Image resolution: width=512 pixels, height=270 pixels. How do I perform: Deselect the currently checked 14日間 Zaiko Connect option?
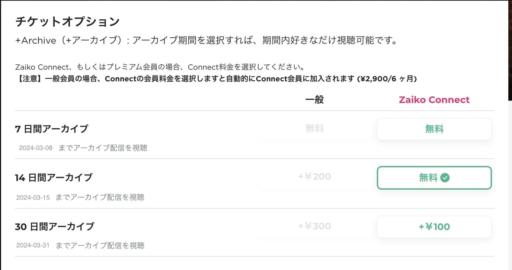tap(434, 178)
